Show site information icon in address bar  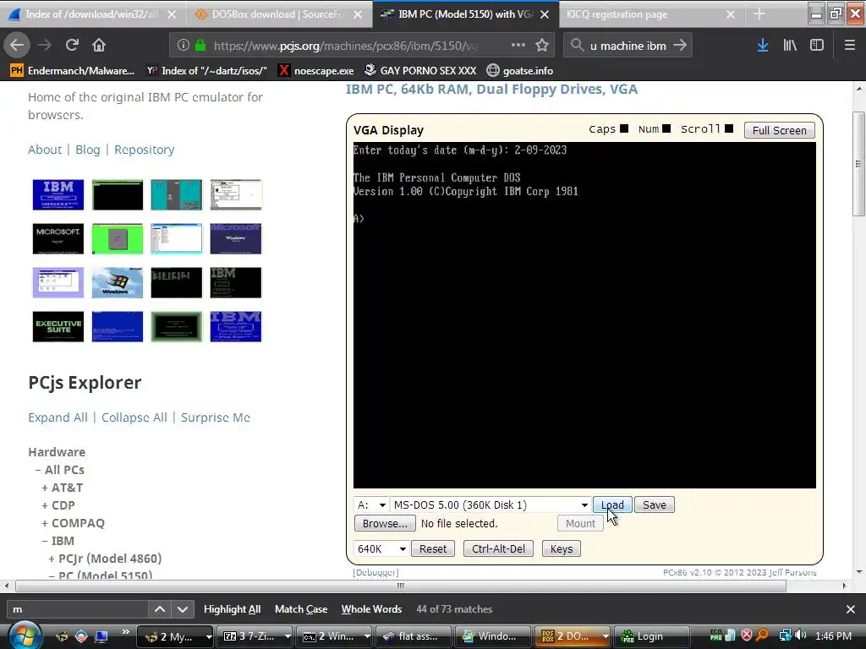pyautogui.click(x=184, y=46)
